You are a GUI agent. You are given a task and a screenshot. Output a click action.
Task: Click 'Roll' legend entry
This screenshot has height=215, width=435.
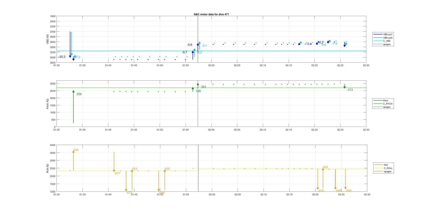pyautogui.click(x=386, y=165)
